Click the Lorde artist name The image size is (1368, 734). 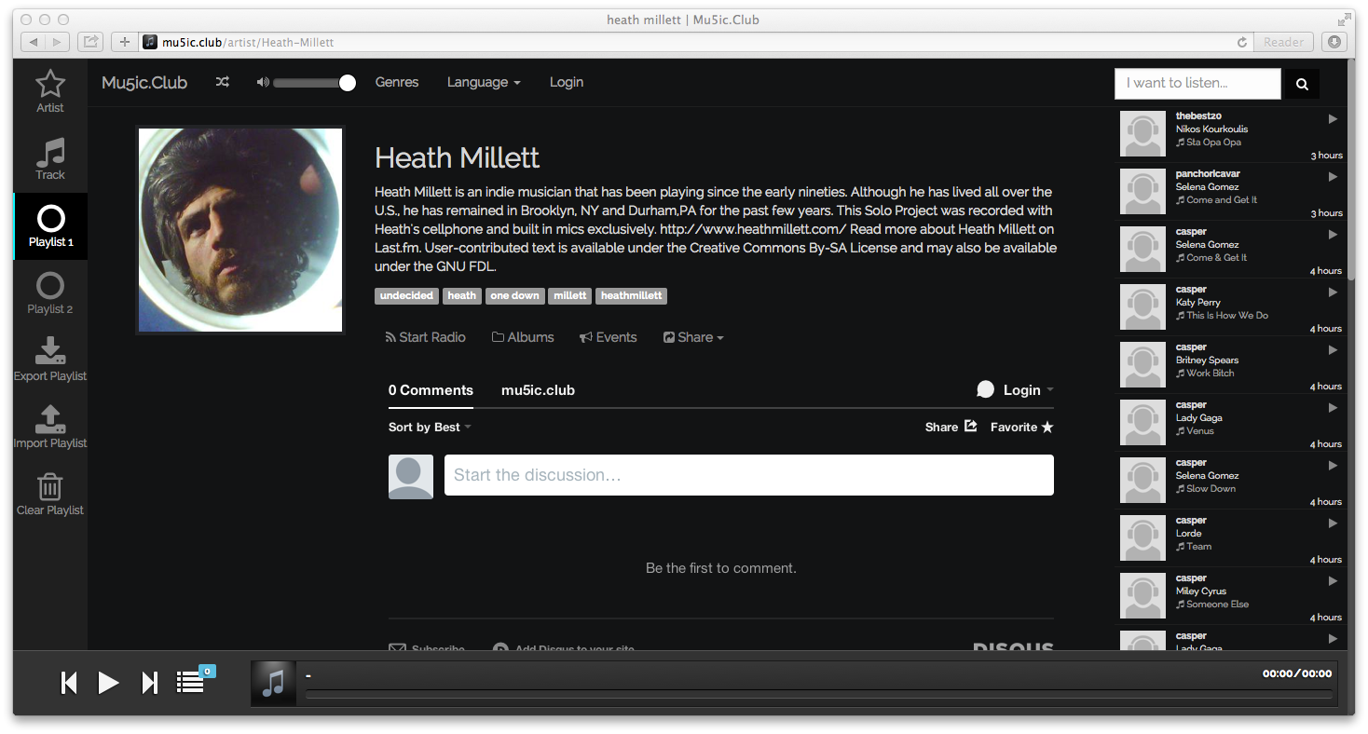[1188, 534]
